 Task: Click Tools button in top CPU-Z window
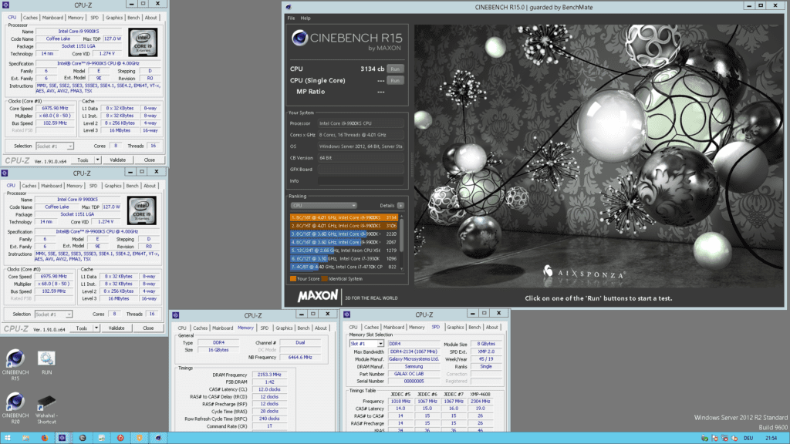[83, 160]
